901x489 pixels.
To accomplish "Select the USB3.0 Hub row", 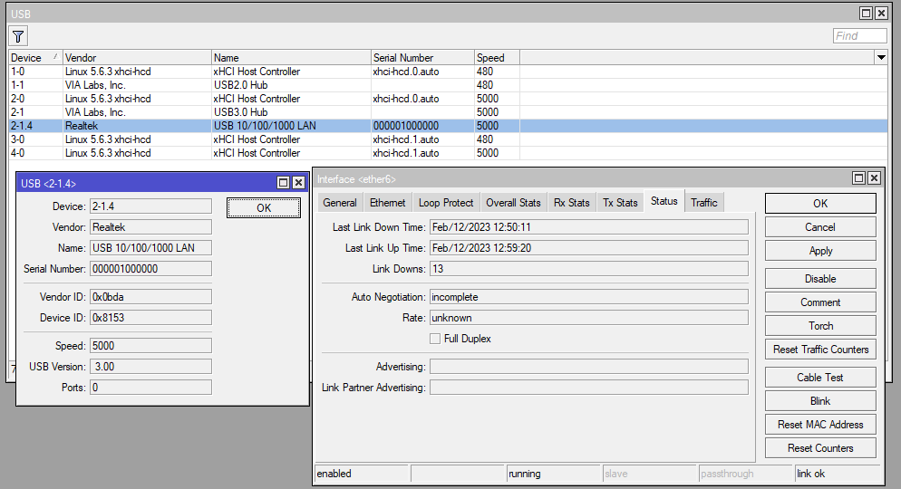I will tap(448, 112).
